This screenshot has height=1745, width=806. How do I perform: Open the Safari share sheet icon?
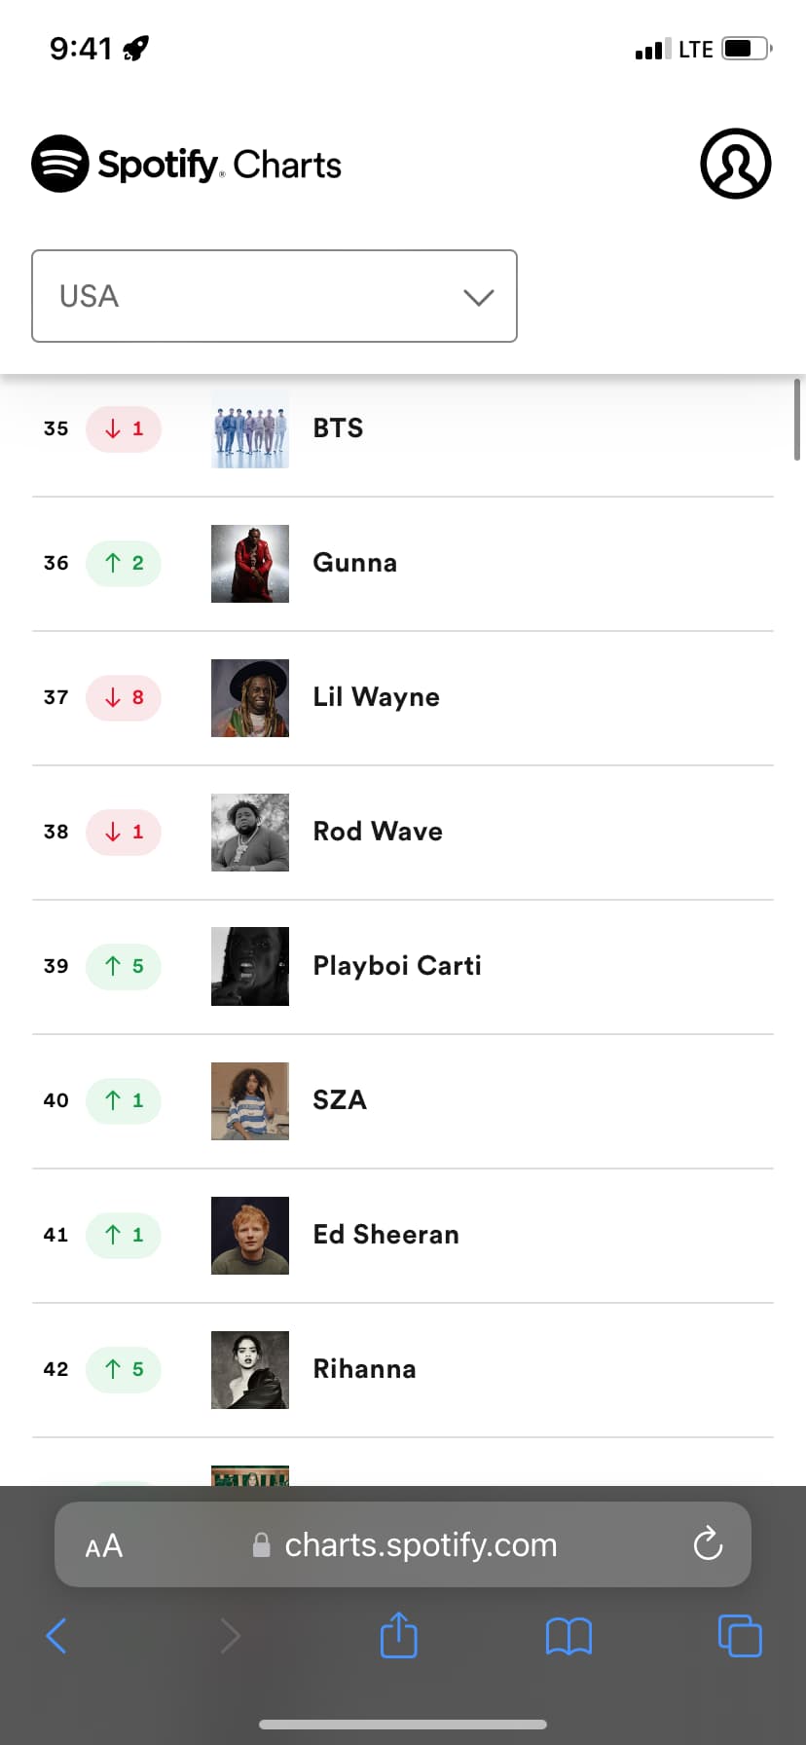pyautogui.click(x=398, y=1634)
